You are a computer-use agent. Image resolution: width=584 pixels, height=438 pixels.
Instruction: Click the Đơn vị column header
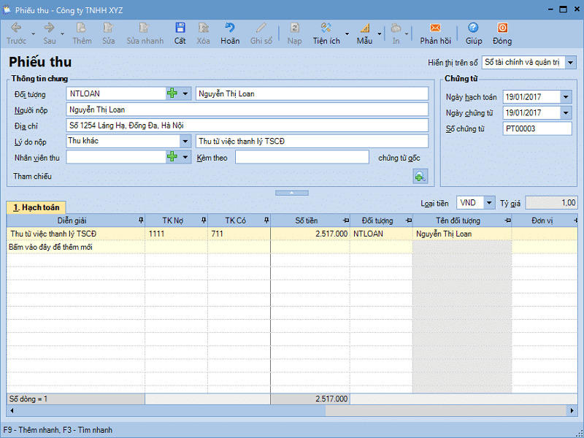pyautogui.click(x=544, y=220)
